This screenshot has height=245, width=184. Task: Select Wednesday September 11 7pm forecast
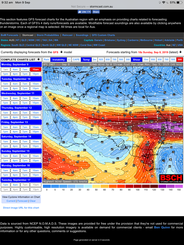[x=25, y=103]
